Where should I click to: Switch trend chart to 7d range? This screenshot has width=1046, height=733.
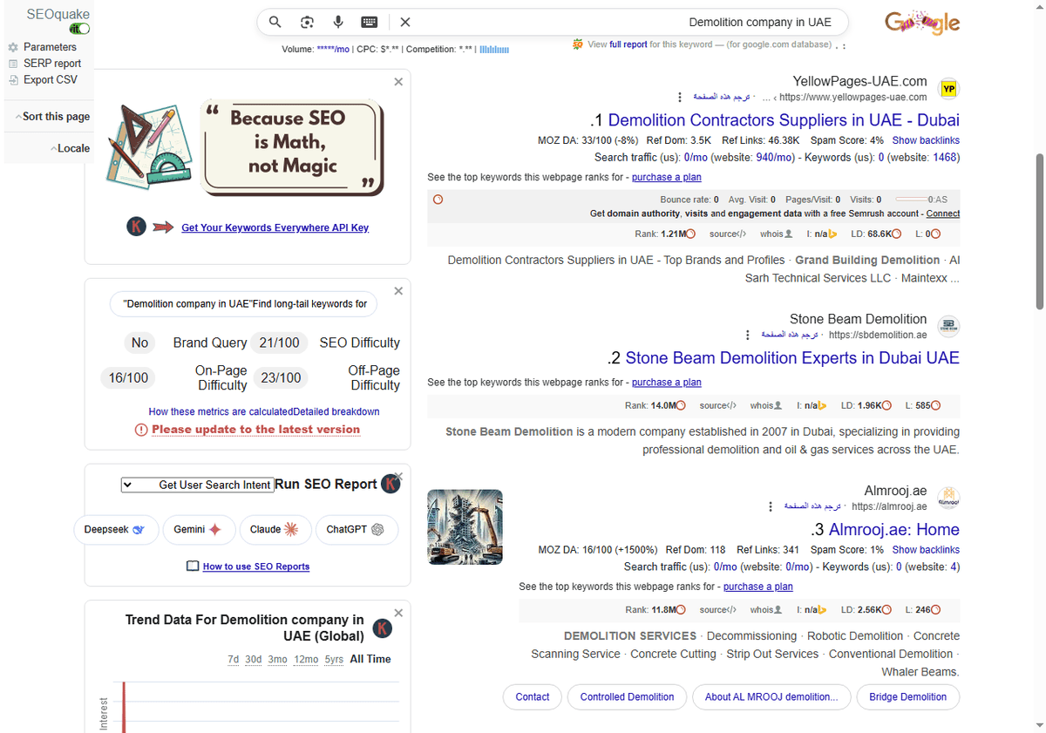(x=233, y=659)
